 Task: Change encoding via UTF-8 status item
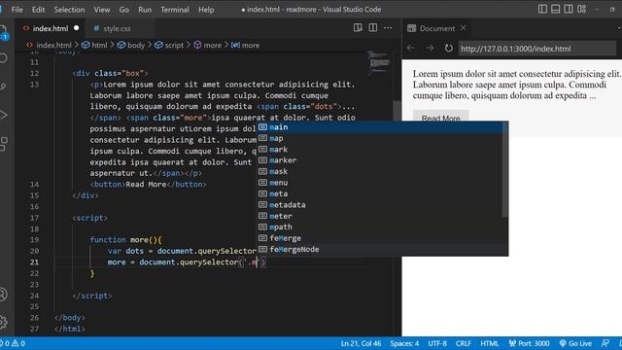coord(437,343)
